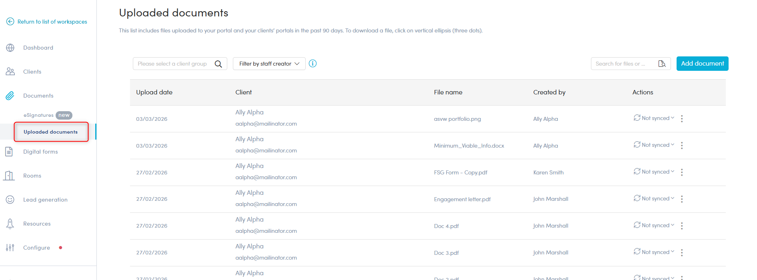Click the client group search field

[172, 64]
